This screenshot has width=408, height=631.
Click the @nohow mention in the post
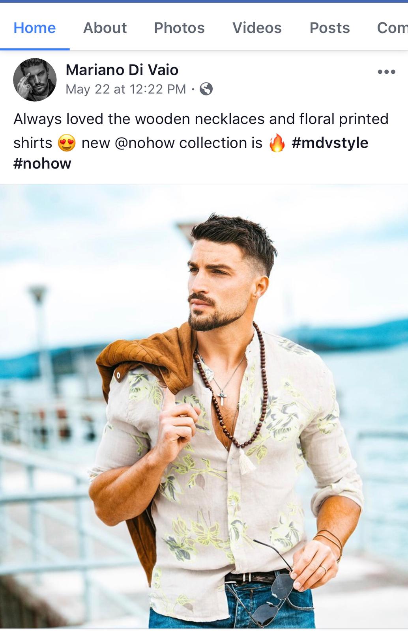145,143
